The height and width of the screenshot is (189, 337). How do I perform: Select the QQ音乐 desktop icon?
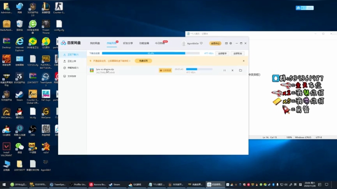[46, 43]
